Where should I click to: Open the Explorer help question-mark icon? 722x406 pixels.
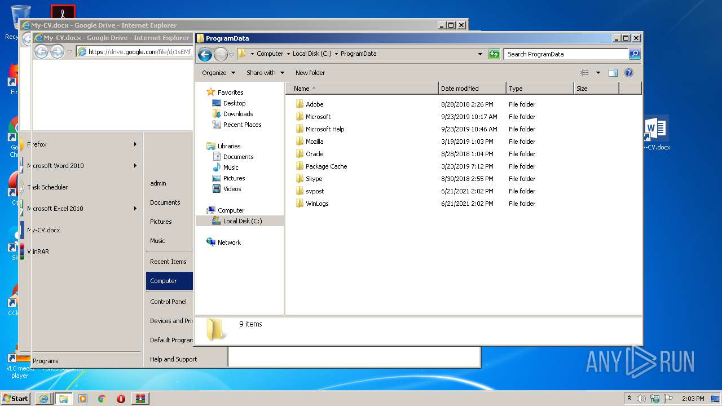click(x=629, y=73)
